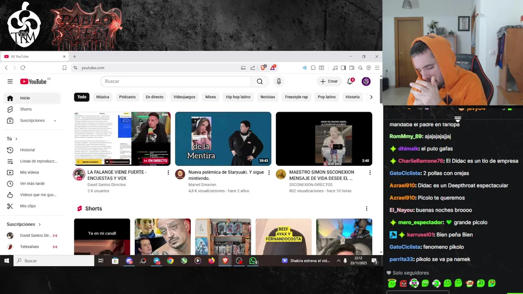Open Mis clips in the sidebar
This screenshot has width=523, height=294.
[x=32, y=206]
